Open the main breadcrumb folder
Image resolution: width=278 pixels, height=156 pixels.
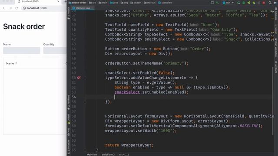click(103, 3)
